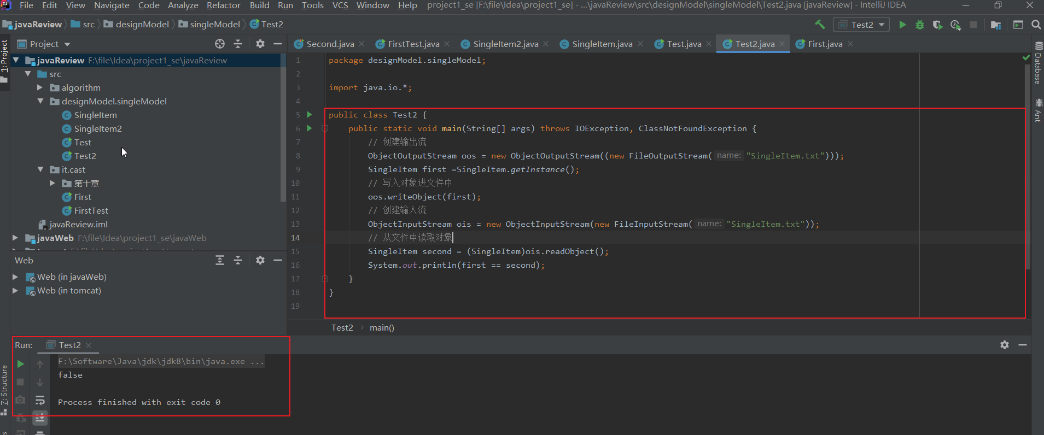The height and width of the screenshot is (435, 1044).
Task: Click the profiler run icon in toolbar
Action: 955,25
